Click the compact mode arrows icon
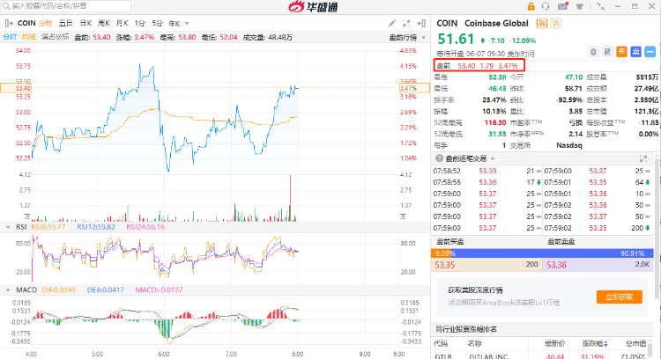The image size is (661, 359). click(x=601, y=6)
